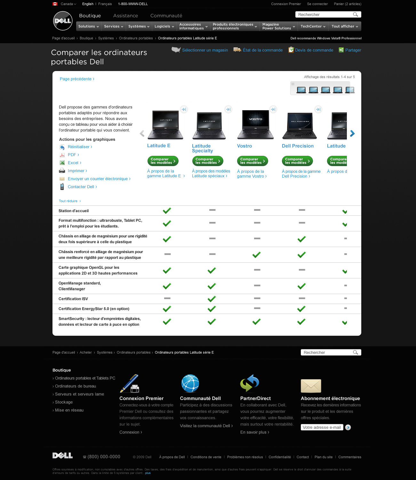Expand the Solutions dropdown menu
This screenshot has width=416, height=480.
88,27
